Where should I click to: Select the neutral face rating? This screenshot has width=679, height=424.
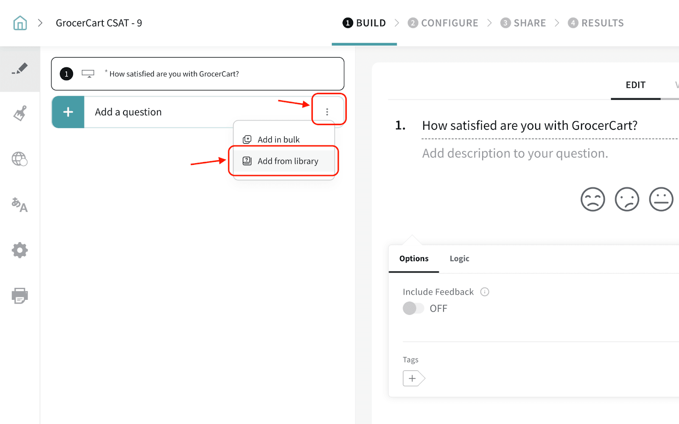(x=661, y=199)
